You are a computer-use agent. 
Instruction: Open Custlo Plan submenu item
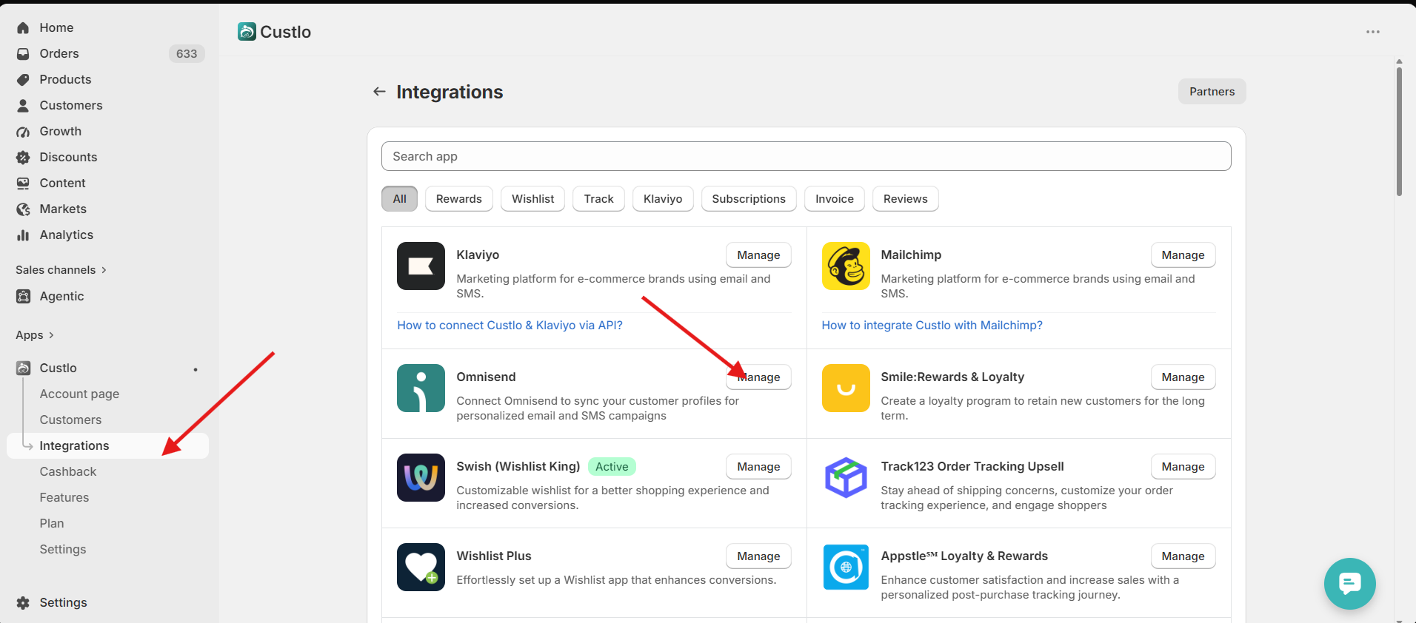52,523
